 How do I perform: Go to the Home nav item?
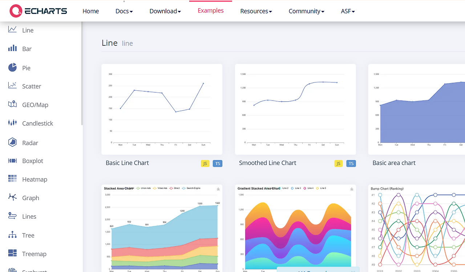91,11
